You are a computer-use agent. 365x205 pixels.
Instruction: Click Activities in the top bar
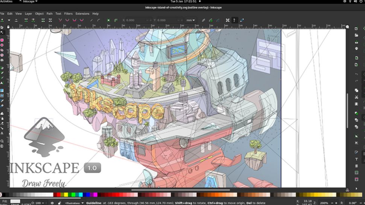point(6,2)
